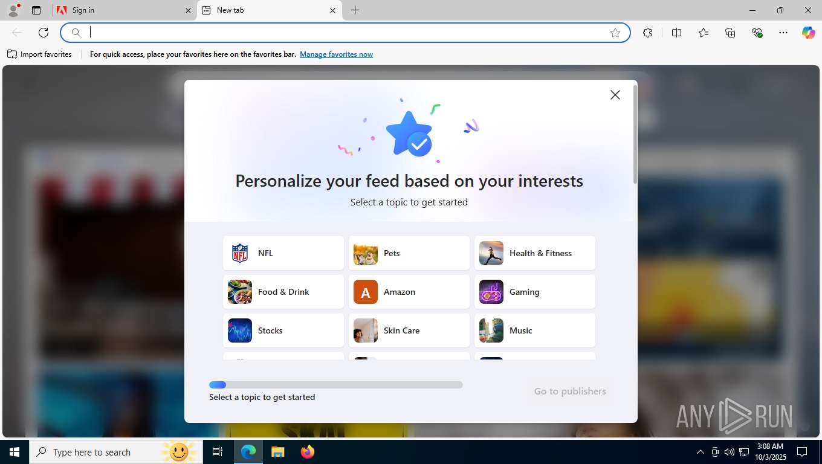Select the Pets topic

pyautogui.click(x=409, y=253)
